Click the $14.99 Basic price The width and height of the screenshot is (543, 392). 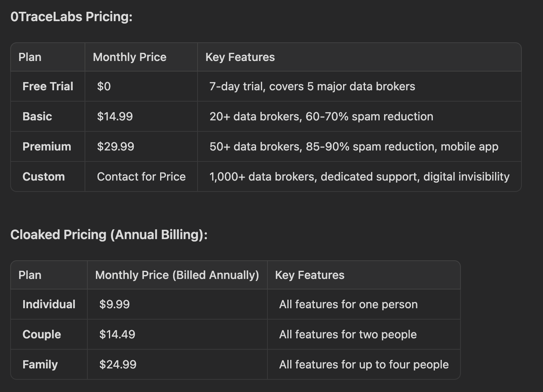coord(115,116)
